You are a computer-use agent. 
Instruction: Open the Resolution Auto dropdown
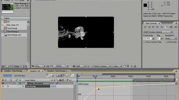[x=171, y=38]
